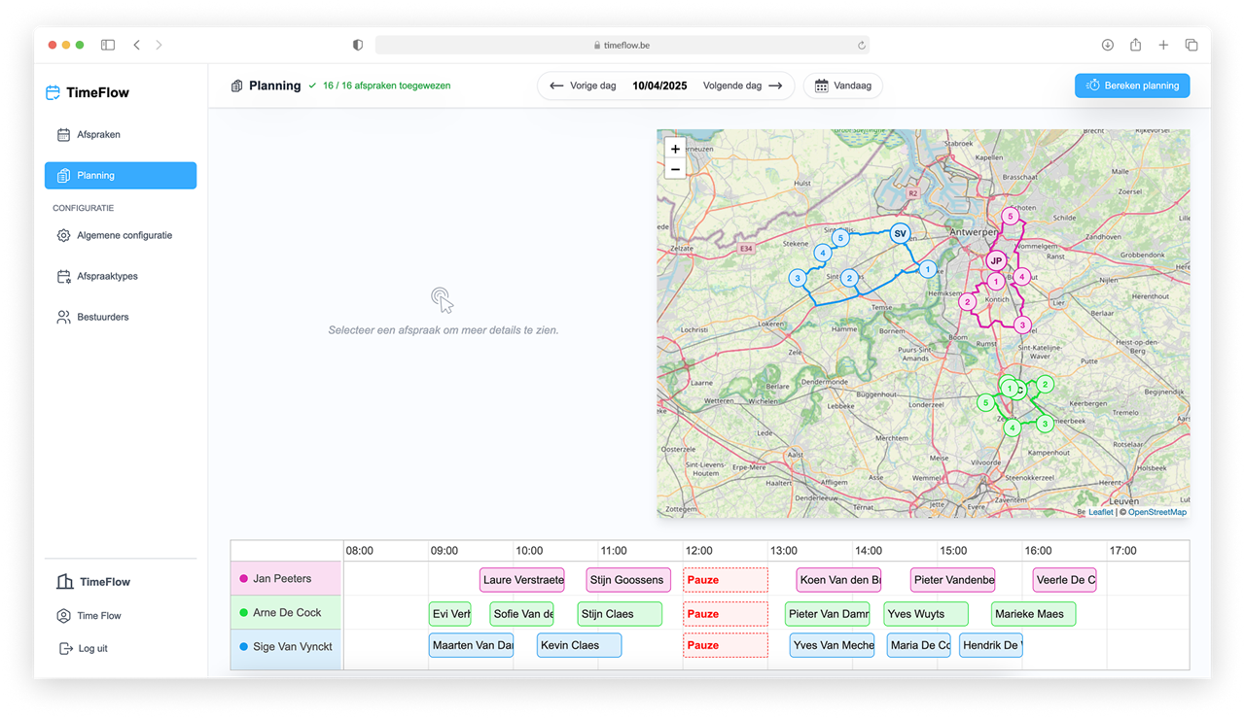Zoom in on the map with the plus control
The image size is (1245, 718).
click(x=675, y=149)
